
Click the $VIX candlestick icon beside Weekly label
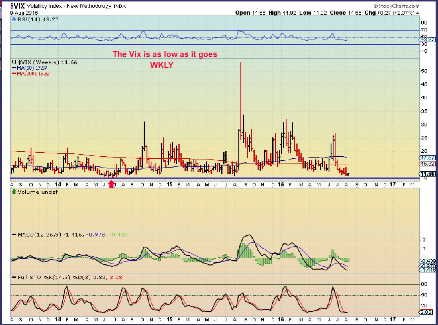pos(14,62)
